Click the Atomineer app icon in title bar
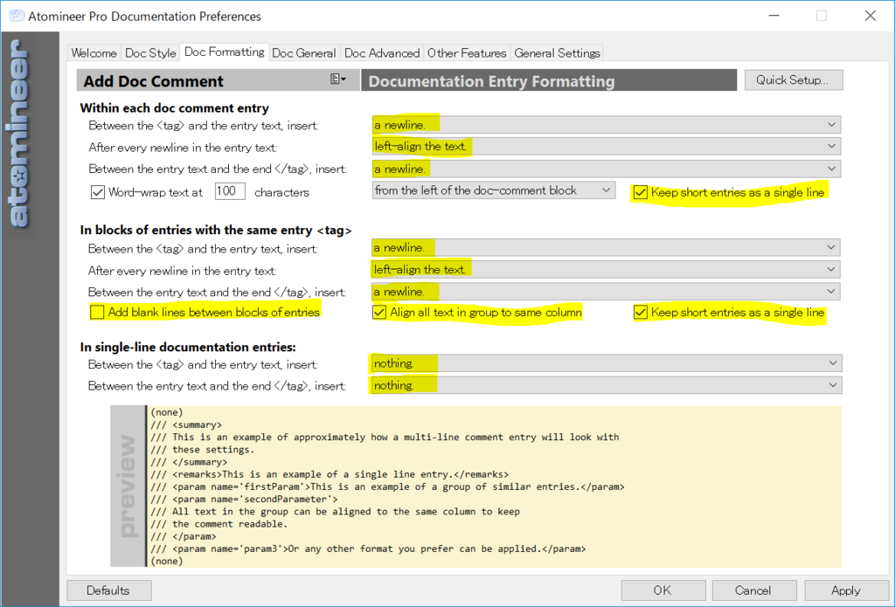 pyautogui.click(x=16, y=16)
